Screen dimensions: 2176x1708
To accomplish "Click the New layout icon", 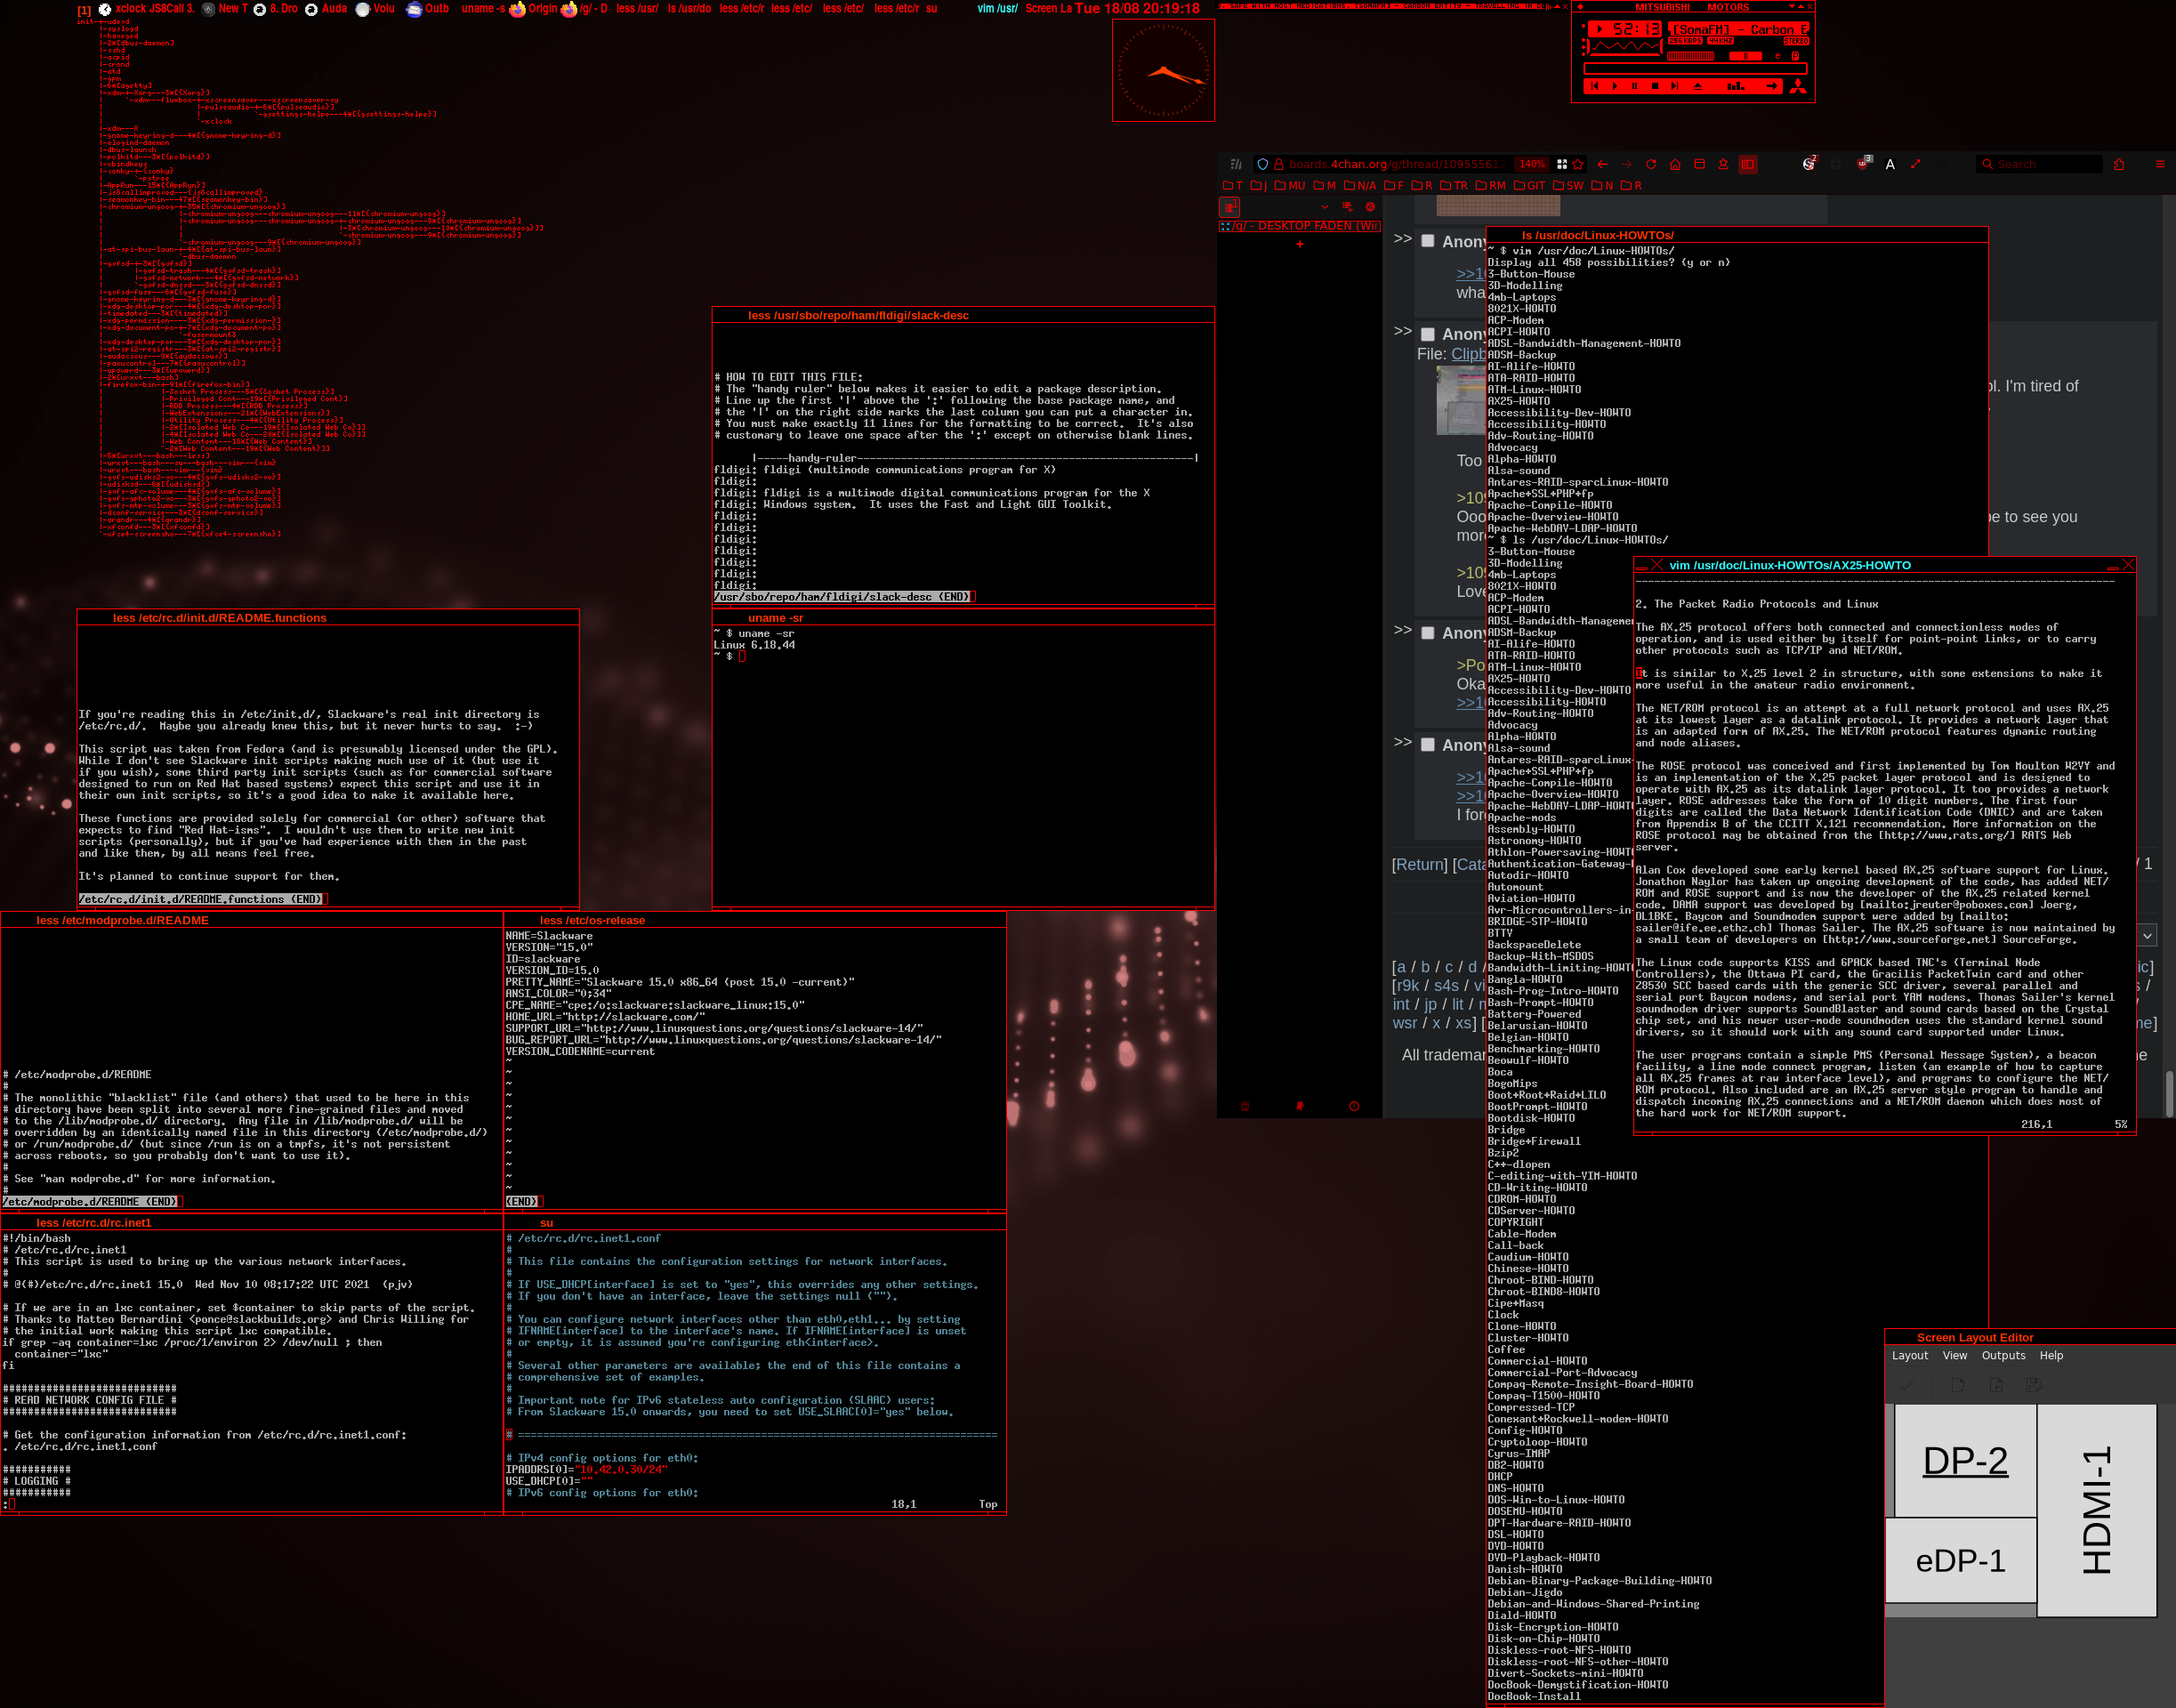I will [1958, 1385].
